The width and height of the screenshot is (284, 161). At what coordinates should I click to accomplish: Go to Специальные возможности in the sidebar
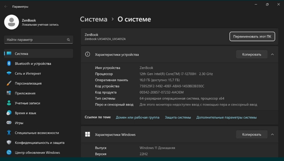click(37, 133)
